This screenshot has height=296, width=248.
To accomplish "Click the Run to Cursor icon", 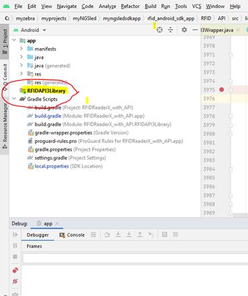I will click(x=151, y=235).
